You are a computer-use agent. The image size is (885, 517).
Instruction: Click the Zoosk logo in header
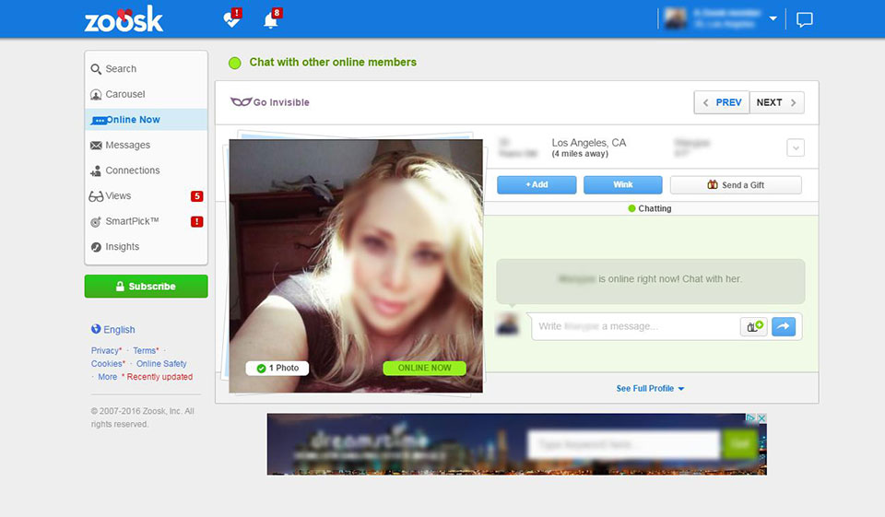(124, 18)
